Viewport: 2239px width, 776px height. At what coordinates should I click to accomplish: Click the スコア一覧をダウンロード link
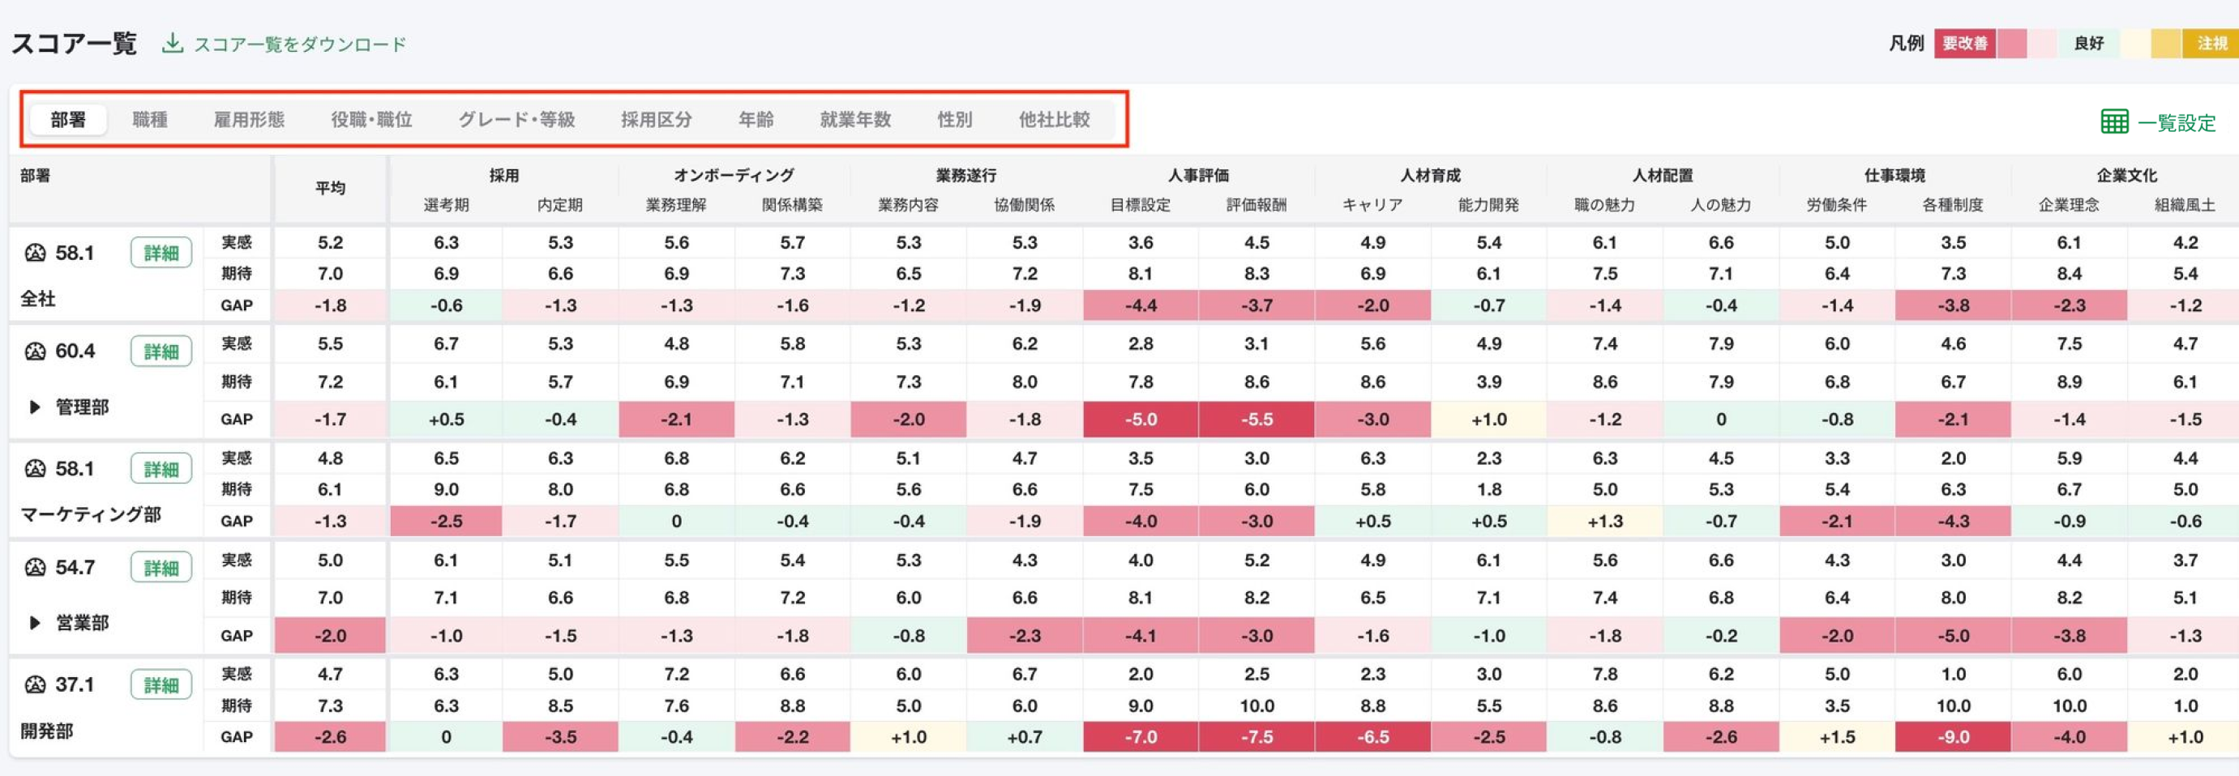tap(299, 45)
